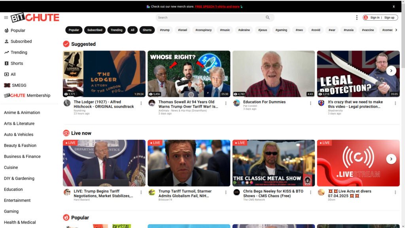Open options for Legal protection video
The width and height of the screenshot is (405, 228).
click(395, 103)
